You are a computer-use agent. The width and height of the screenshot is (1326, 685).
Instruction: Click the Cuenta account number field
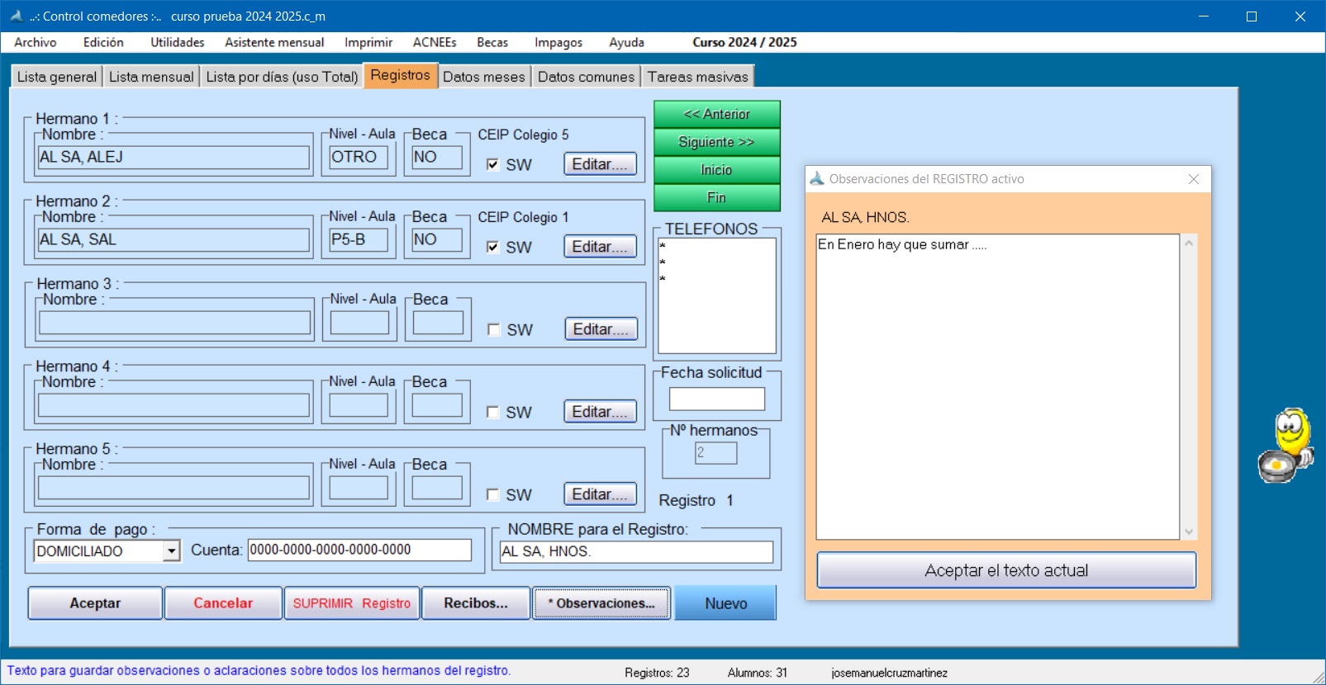tap(359, 550)
